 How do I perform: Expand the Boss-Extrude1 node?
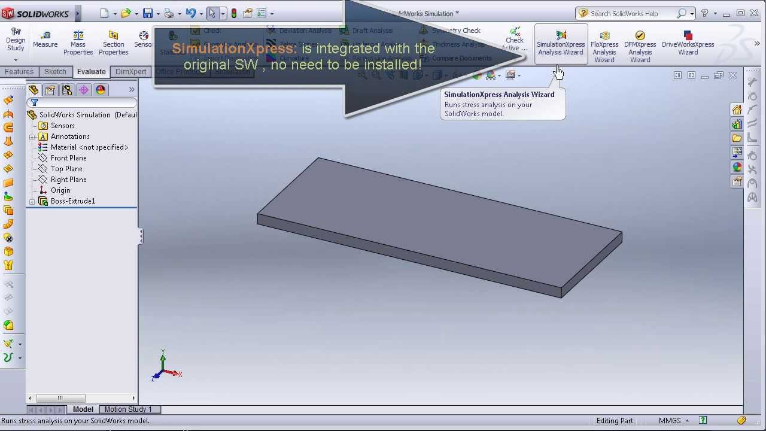coord(32,201)
